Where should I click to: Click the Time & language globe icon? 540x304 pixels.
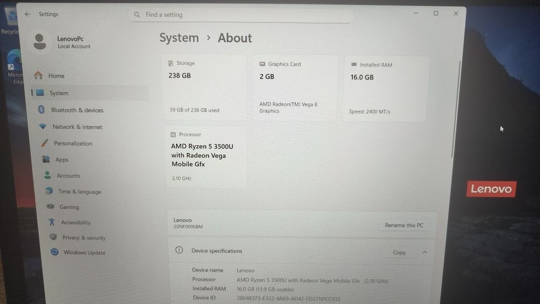click(49, 191)
